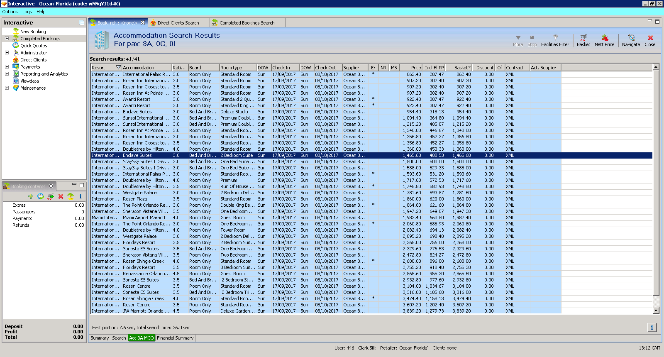Screen dimensions: 664x357
Task: Click the Refunds row in Booking contents
Action: [44, 225]
